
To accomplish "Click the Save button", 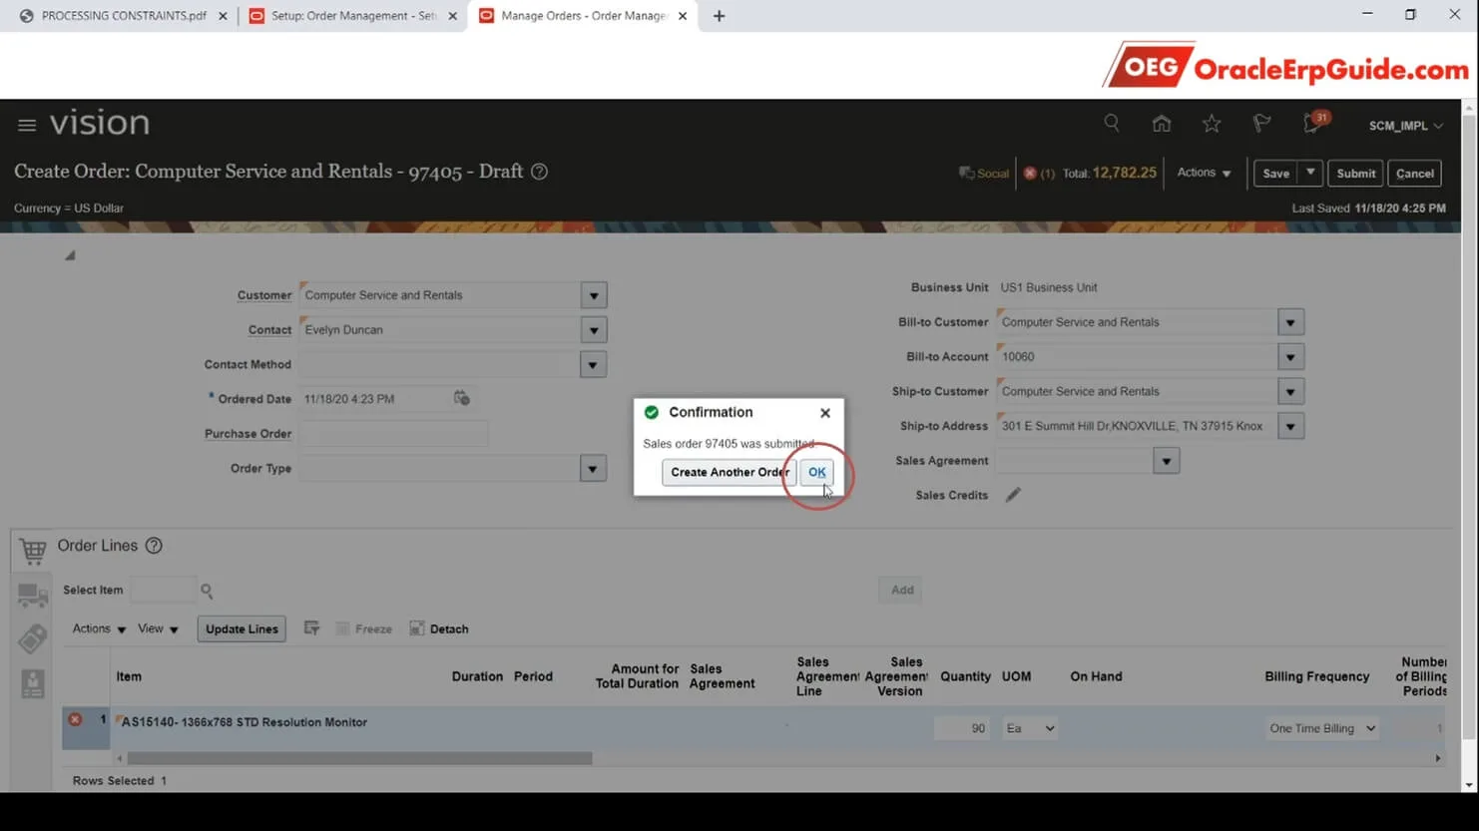I will [x=1275, y=173].
